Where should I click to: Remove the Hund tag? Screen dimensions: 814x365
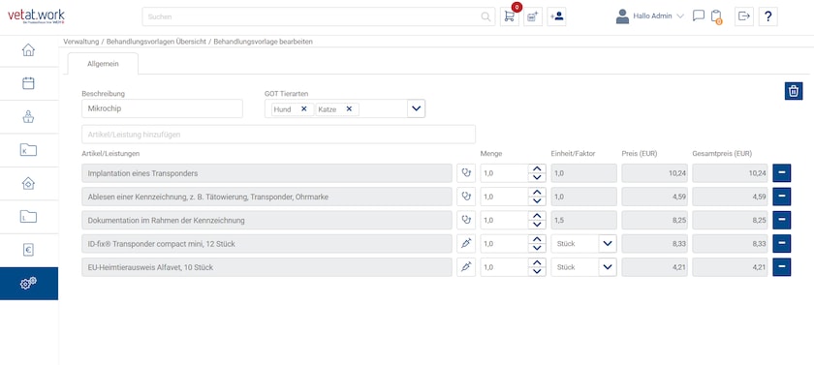click(x=303, y=108)
